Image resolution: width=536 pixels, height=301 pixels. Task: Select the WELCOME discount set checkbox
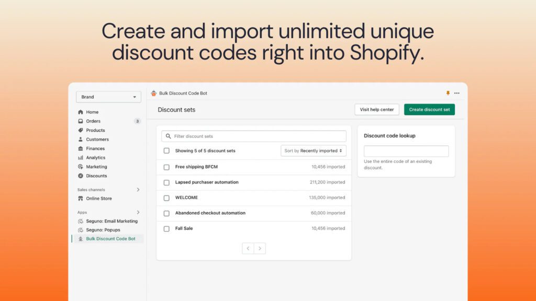pyautogui.click(x=166, y=198)
